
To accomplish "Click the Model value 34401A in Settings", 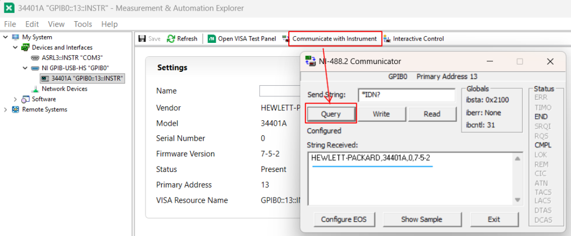I will (274, 123).
